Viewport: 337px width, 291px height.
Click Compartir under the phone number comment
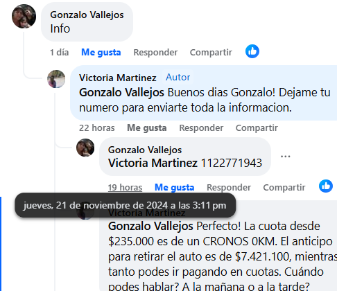coord(284,188)
